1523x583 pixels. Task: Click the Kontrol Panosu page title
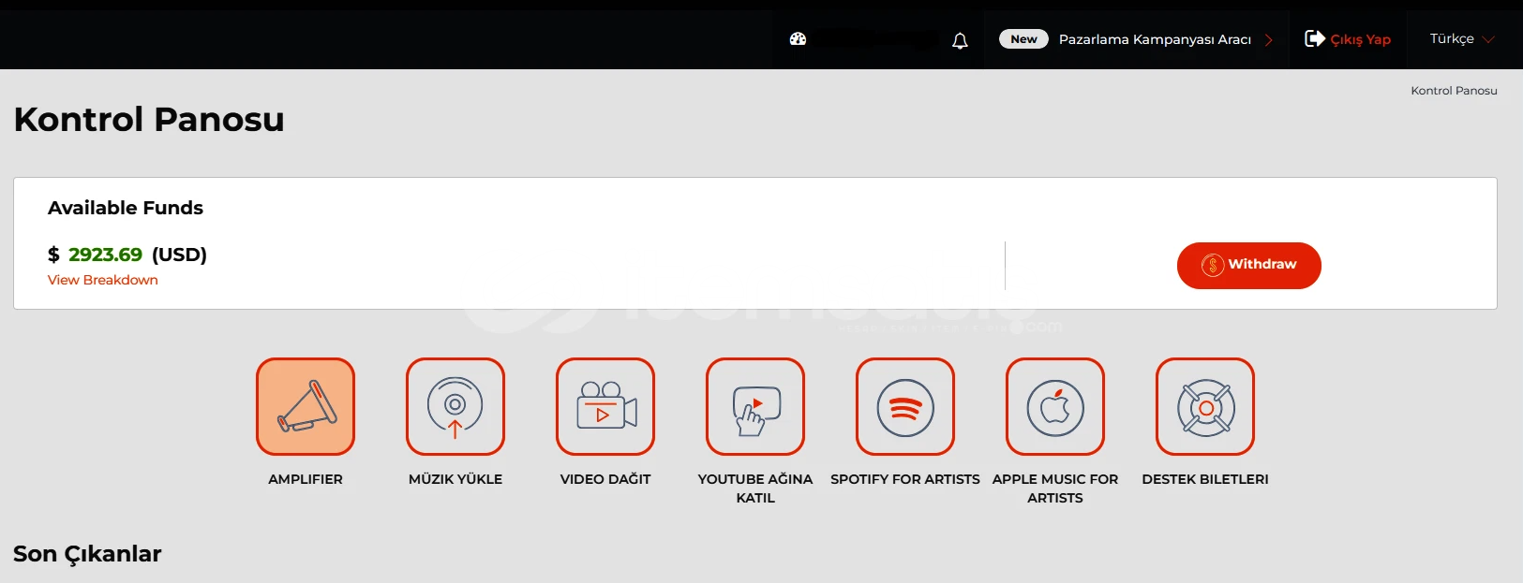tap(149, 120)
